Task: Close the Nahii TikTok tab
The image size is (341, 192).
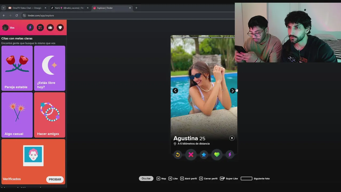Action: [88, 8]
